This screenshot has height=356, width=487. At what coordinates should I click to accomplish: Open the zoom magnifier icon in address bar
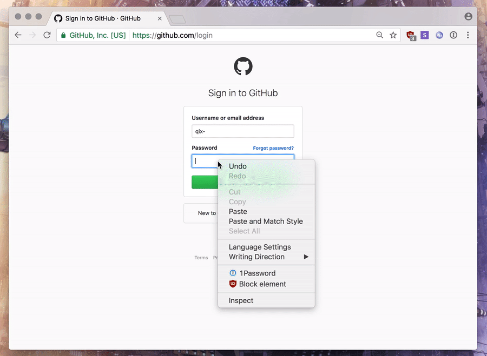[379, 35]
